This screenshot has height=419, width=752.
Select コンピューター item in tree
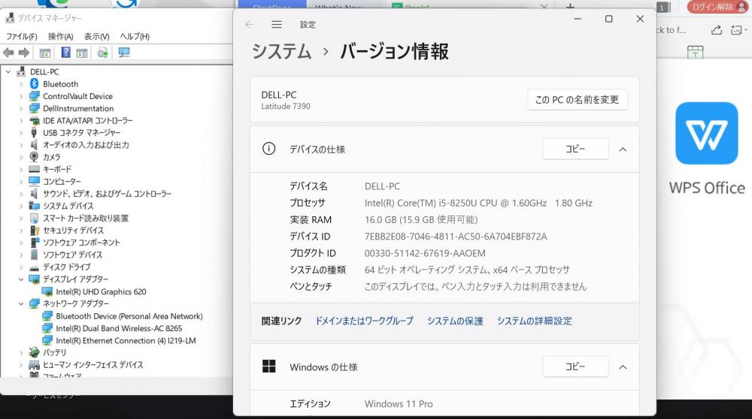pos(62,182)
